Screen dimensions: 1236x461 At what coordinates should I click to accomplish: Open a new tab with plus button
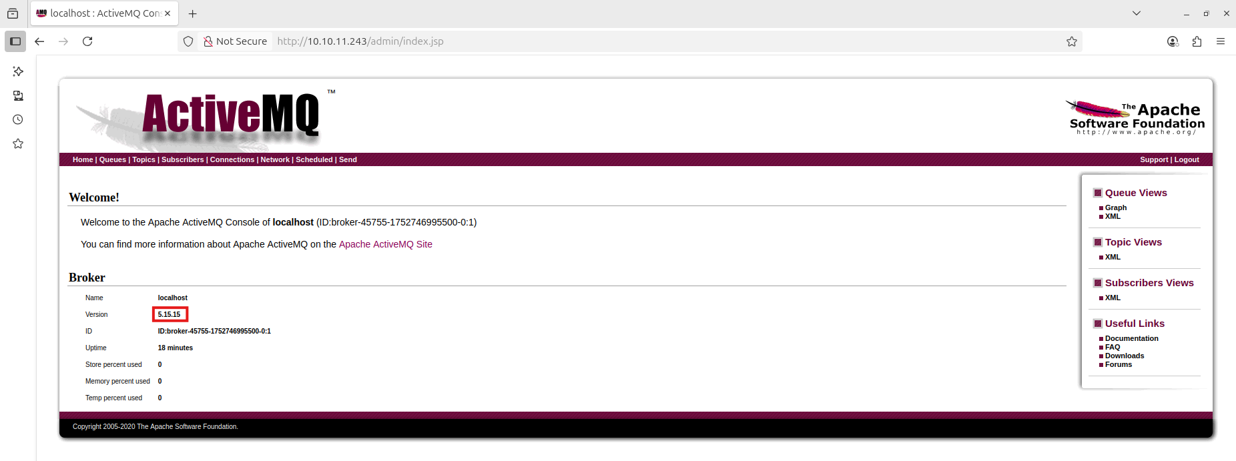click(193, 13)
